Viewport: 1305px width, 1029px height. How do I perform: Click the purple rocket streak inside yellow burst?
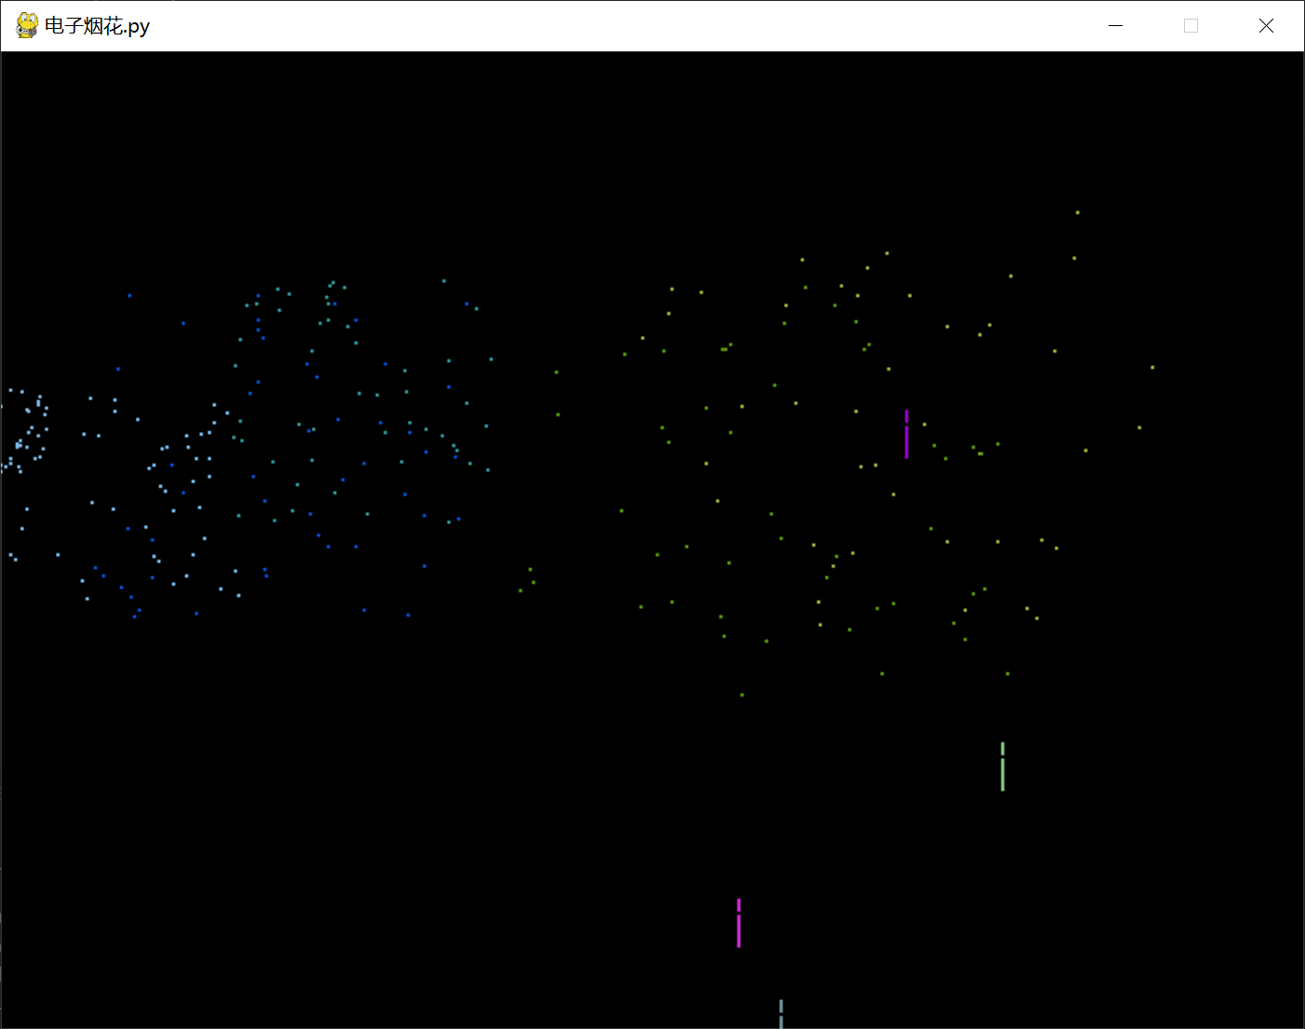pyautogui.click(x=907, y=435)
